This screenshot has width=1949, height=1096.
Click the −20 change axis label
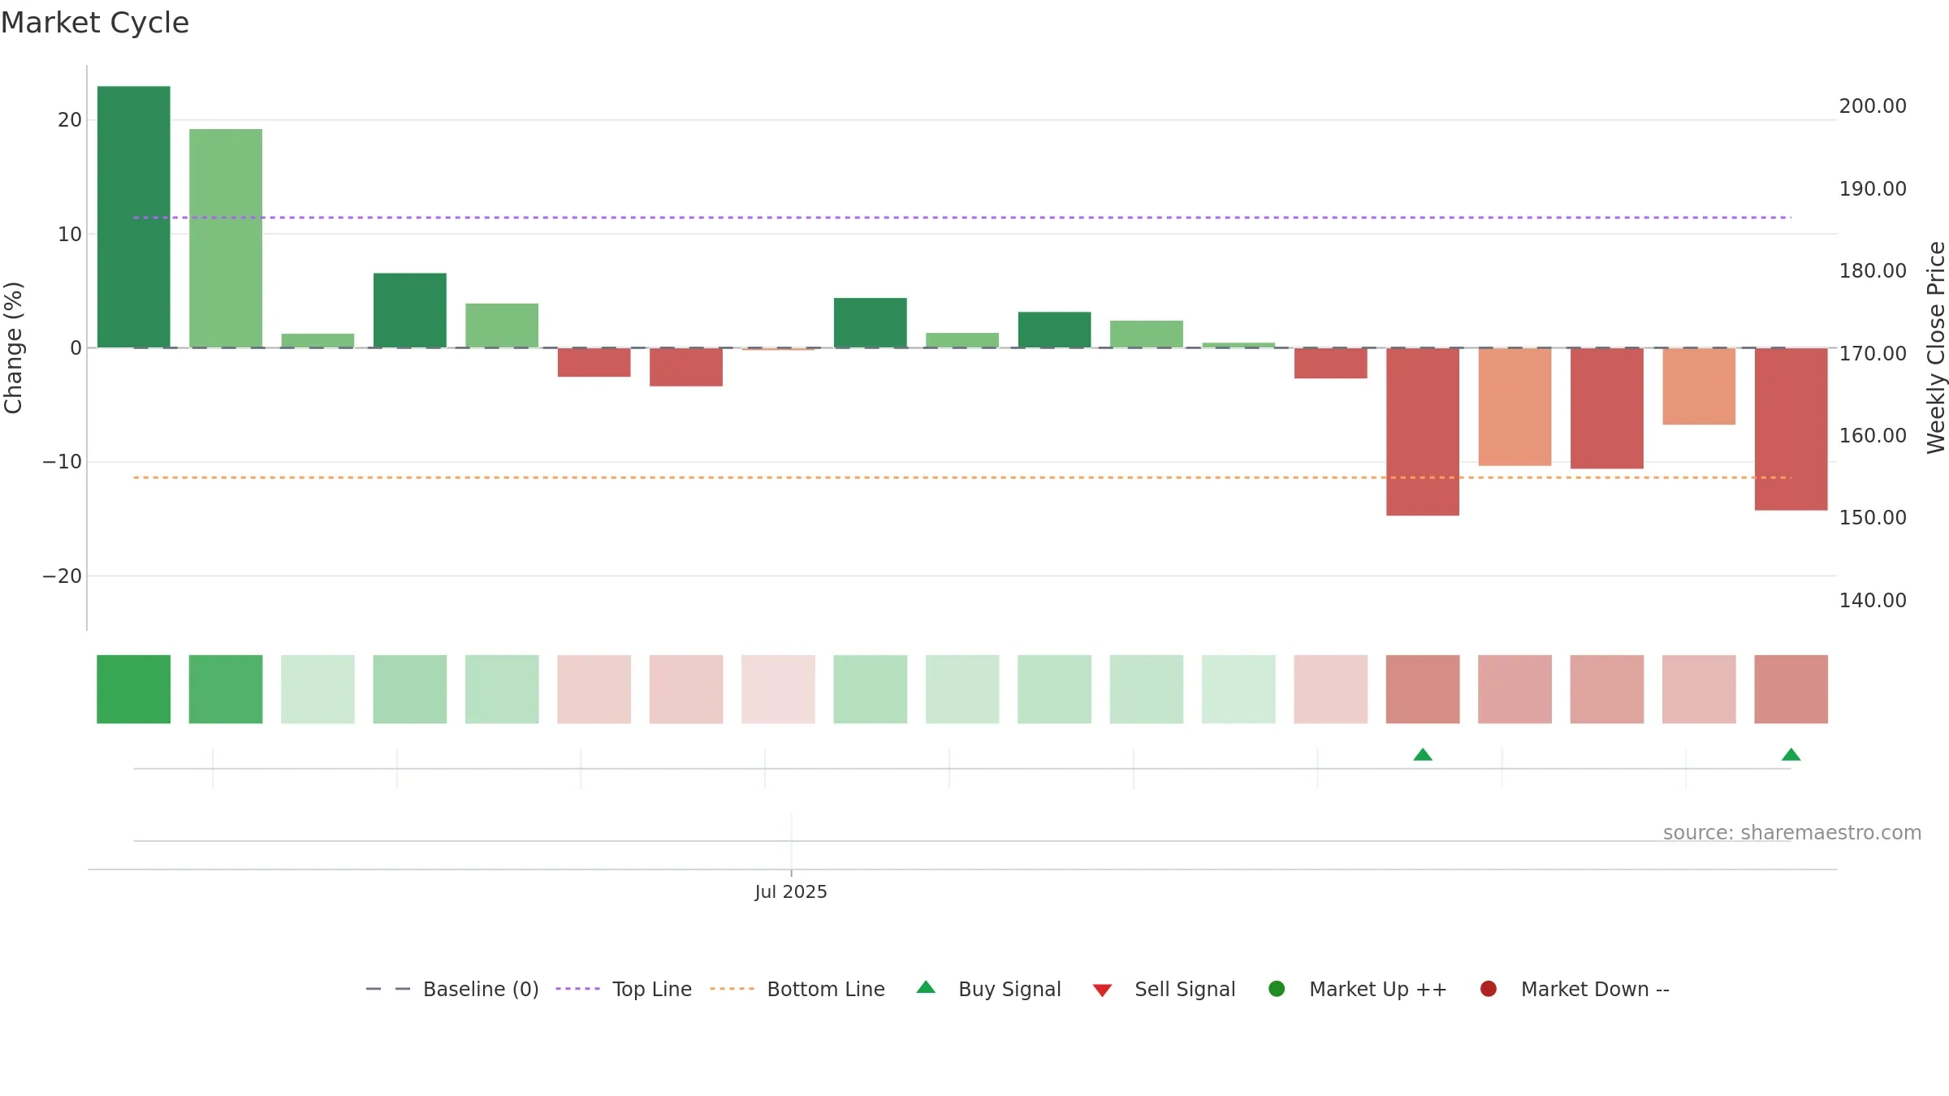click(63, 576)
